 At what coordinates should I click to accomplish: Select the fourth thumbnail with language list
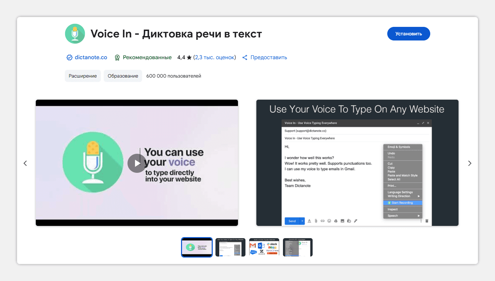click(298, 247)
